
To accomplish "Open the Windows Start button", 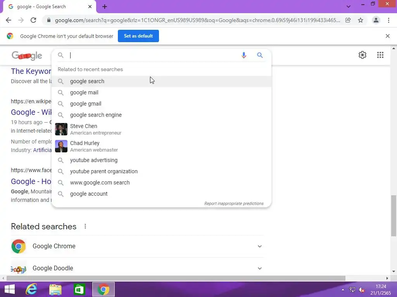I will [10, 289].
